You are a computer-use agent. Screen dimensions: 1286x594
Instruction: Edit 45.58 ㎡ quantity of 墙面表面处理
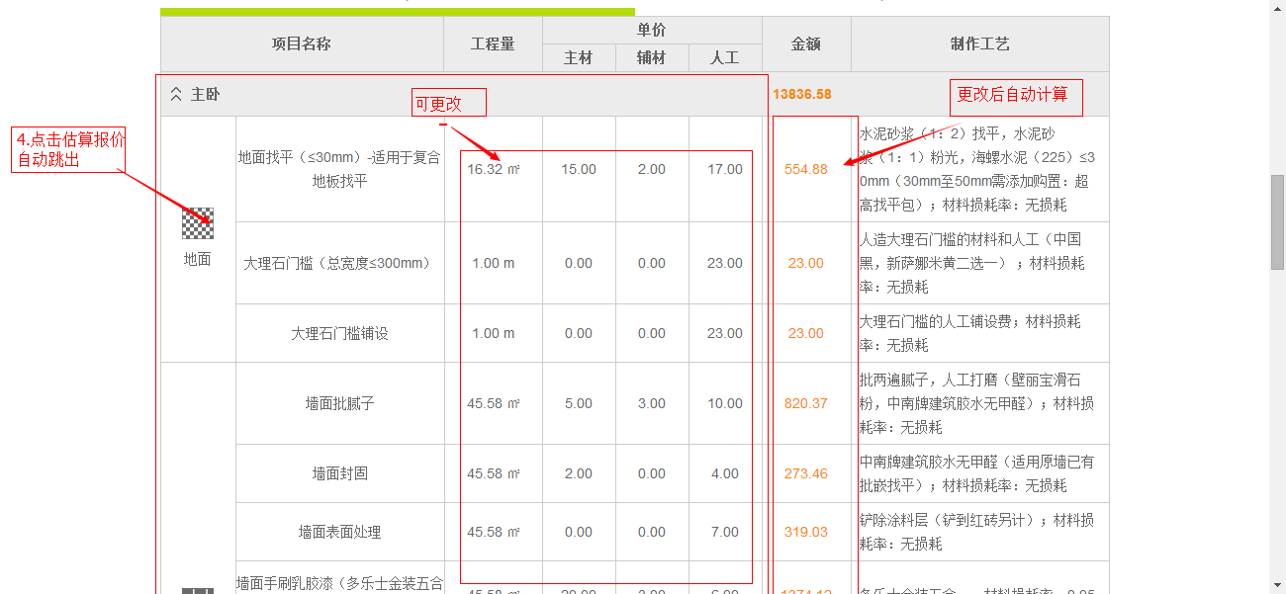pyautogui.click(x=494, y=532)
